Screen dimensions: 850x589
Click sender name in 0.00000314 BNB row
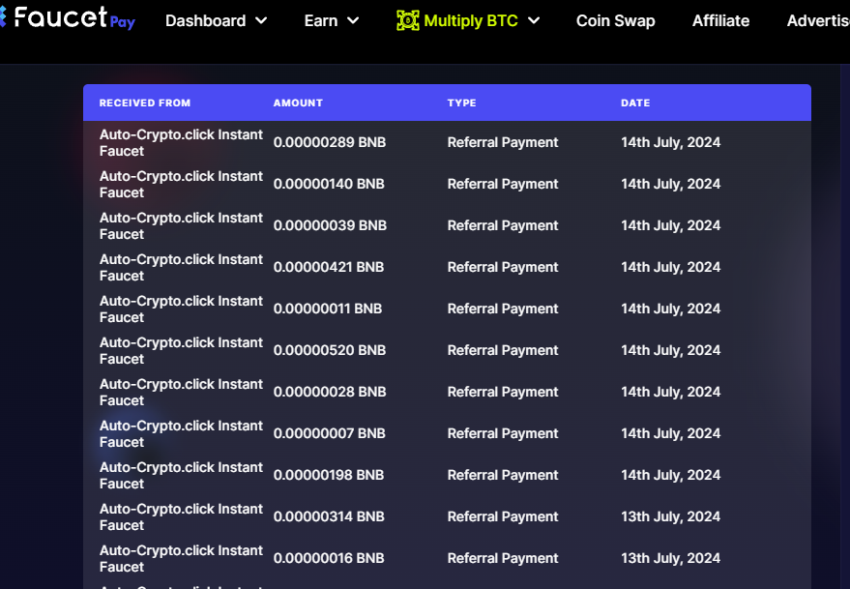point(181,516)
